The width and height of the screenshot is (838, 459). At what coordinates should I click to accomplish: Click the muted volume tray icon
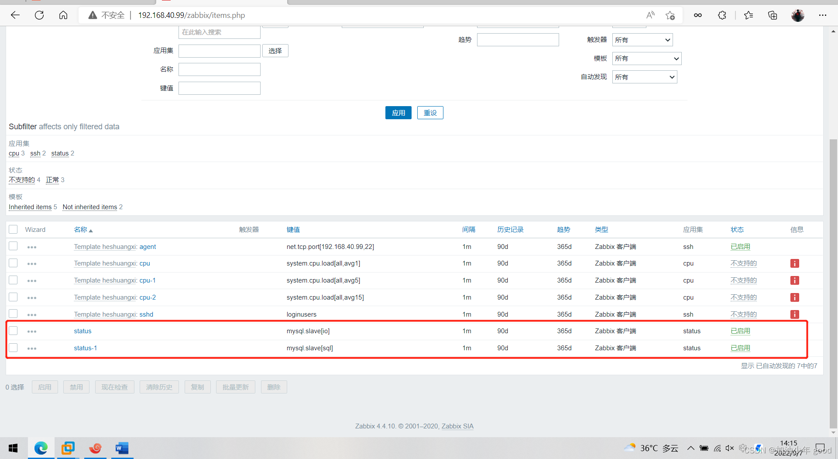point(730,448)
